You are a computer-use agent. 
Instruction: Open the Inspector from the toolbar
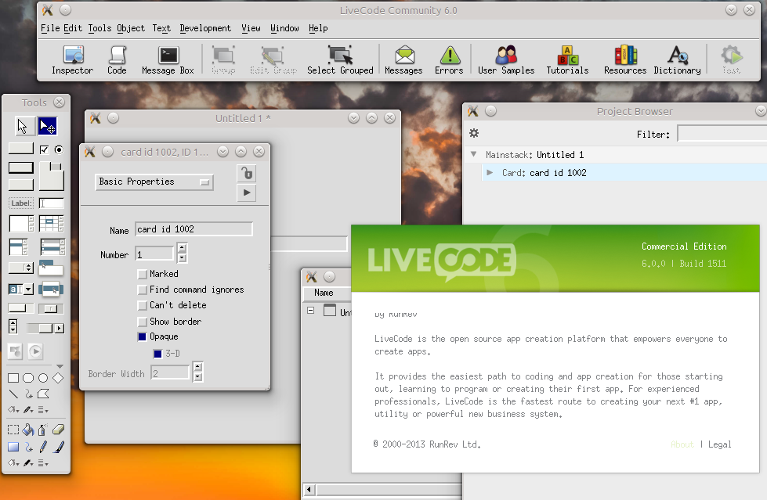point(72,59)
